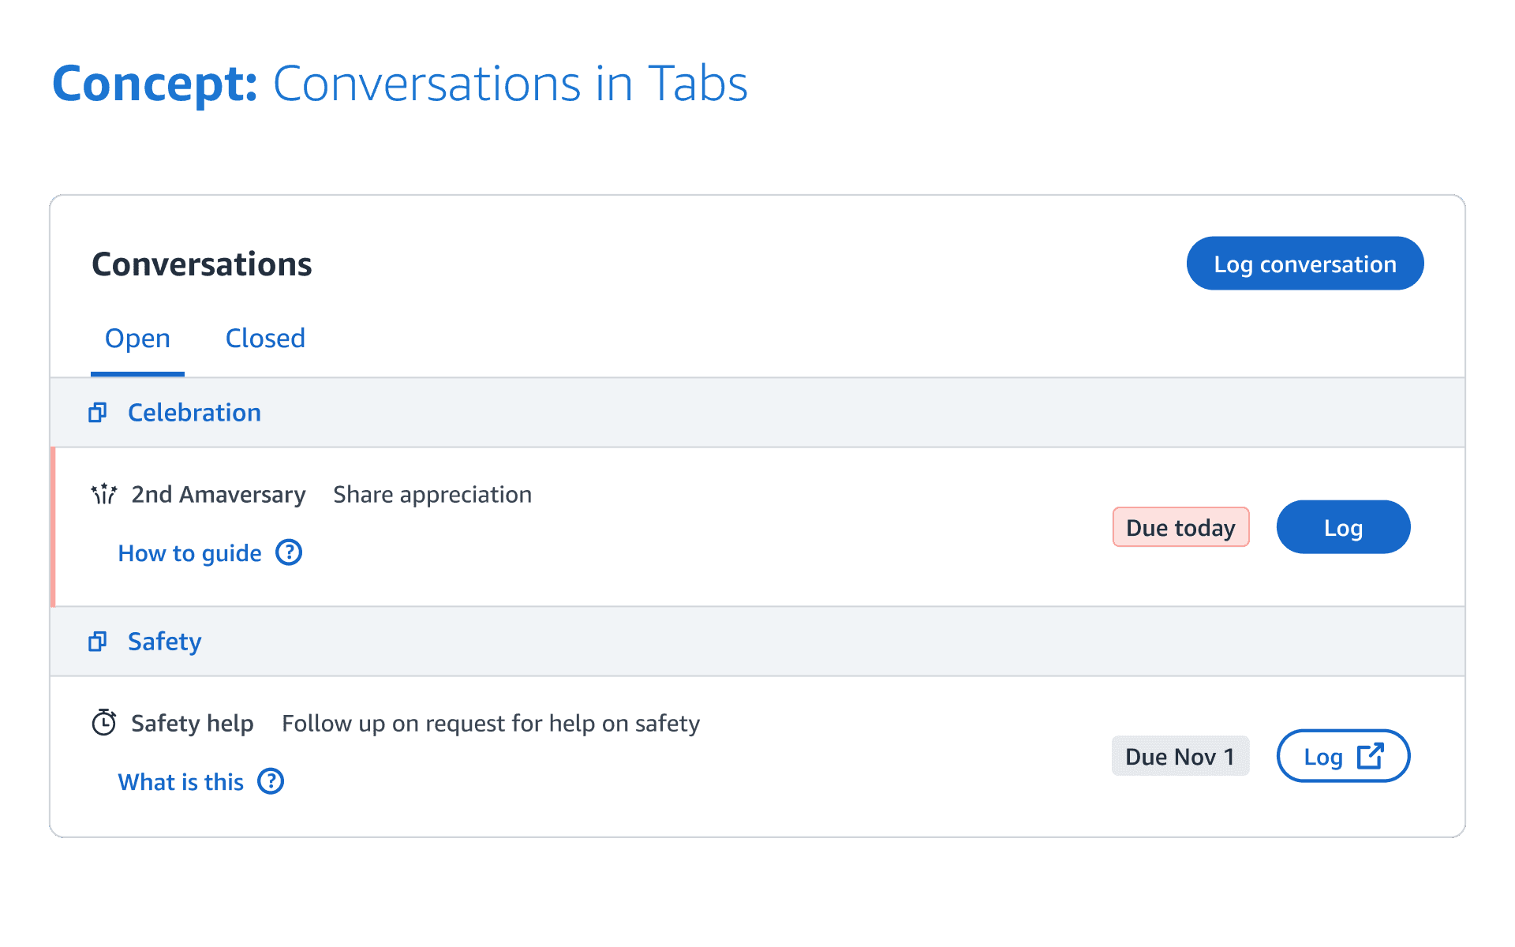Switch to the Open tab

click(137, 339)
